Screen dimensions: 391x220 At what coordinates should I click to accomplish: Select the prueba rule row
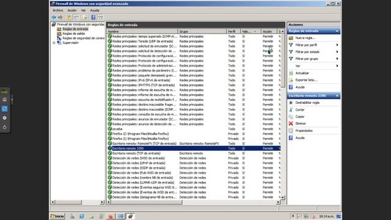pyautogui.click(x=194, y=129)
